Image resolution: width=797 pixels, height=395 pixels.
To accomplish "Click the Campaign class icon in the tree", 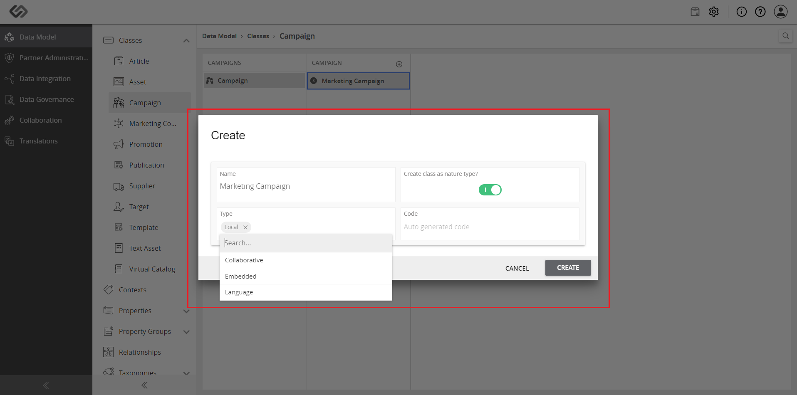I will click(x=119, y=103).
